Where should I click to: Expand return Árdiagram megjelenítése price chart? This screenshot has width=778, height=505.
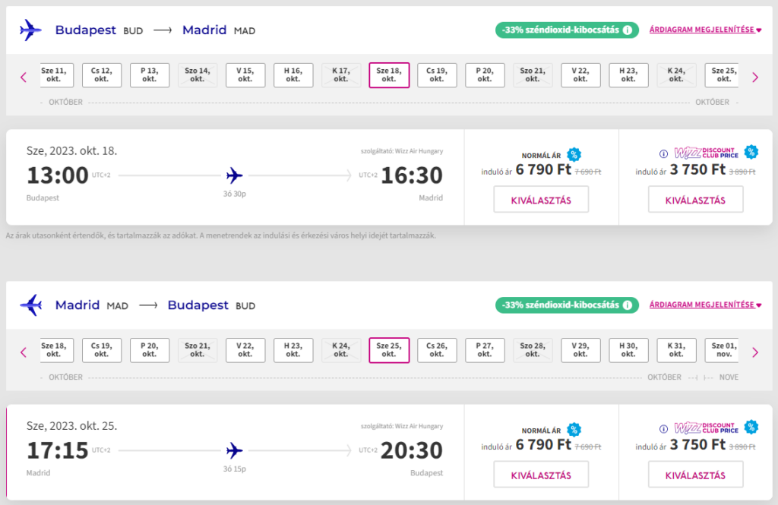click(x=705, y=305)
